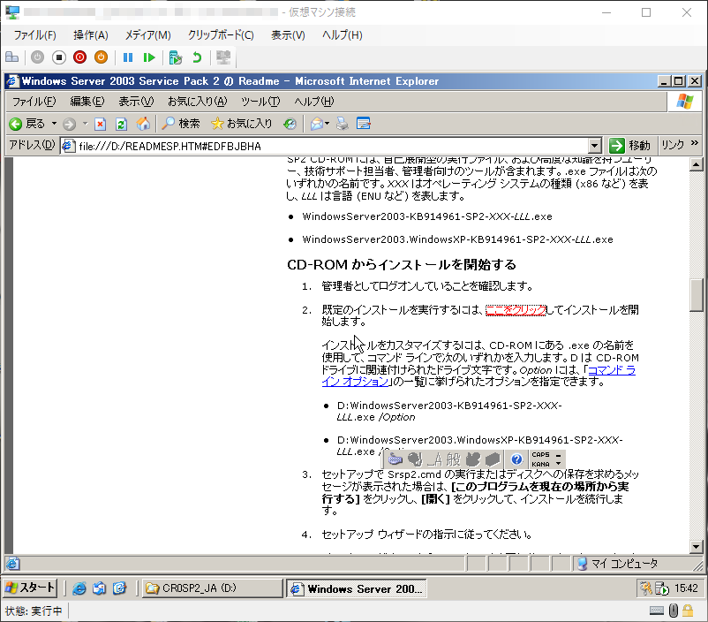
Task: Click the お気に入り star toolbar button
Action: 242,124
